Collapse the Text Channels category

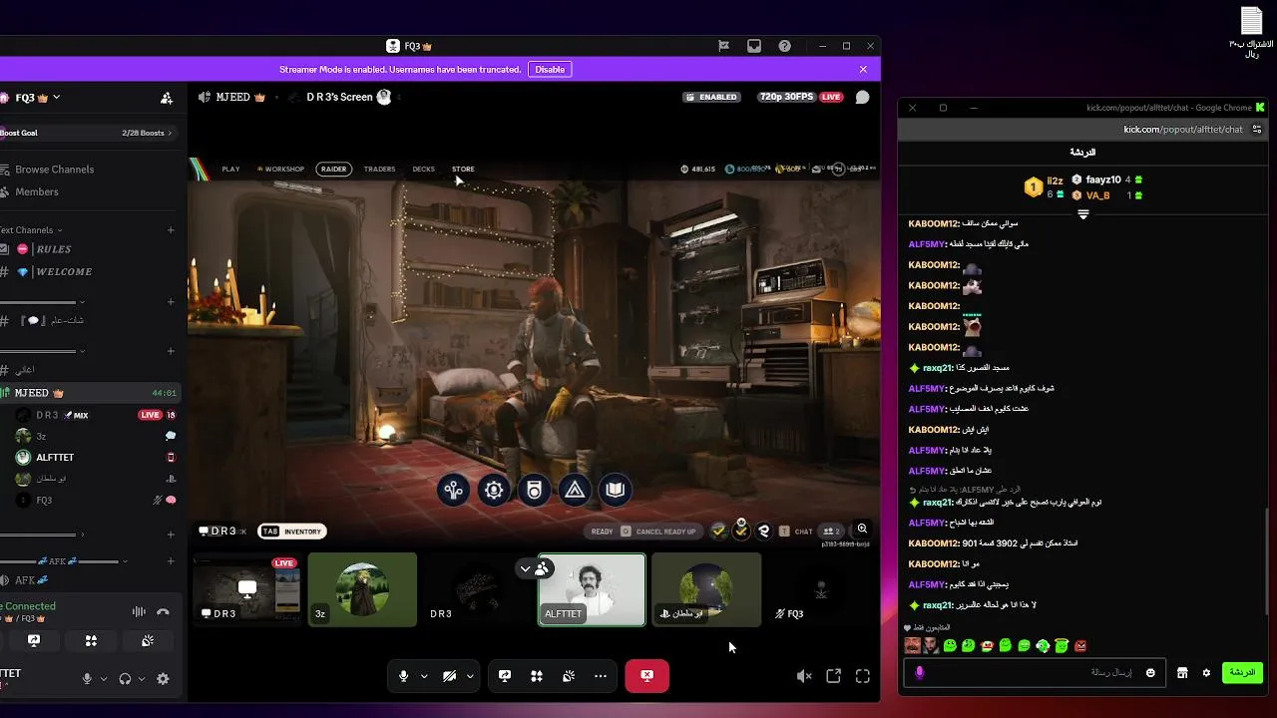(30, 230)
